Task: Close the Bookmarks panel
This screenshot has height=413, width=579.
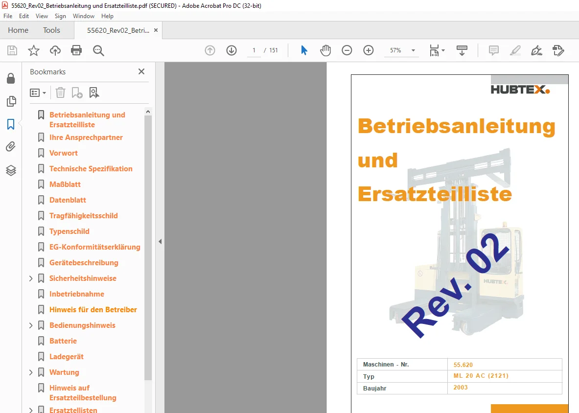Action: coord(141,71)
